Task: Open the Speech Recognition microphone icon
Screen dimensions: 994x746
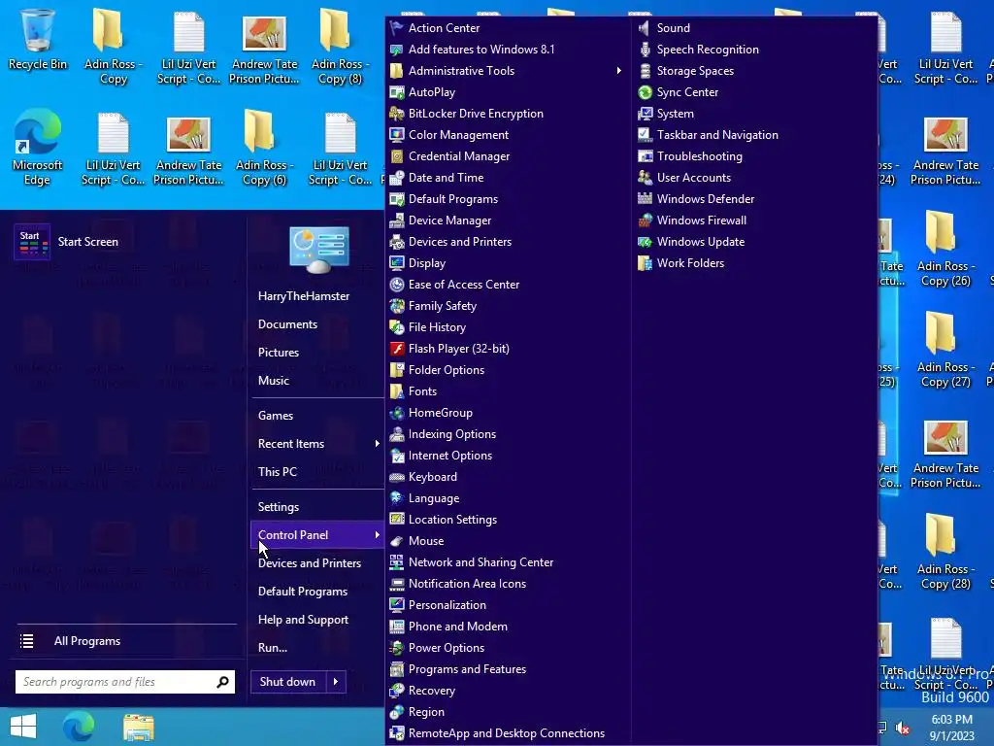Action: tap(645, 50)
